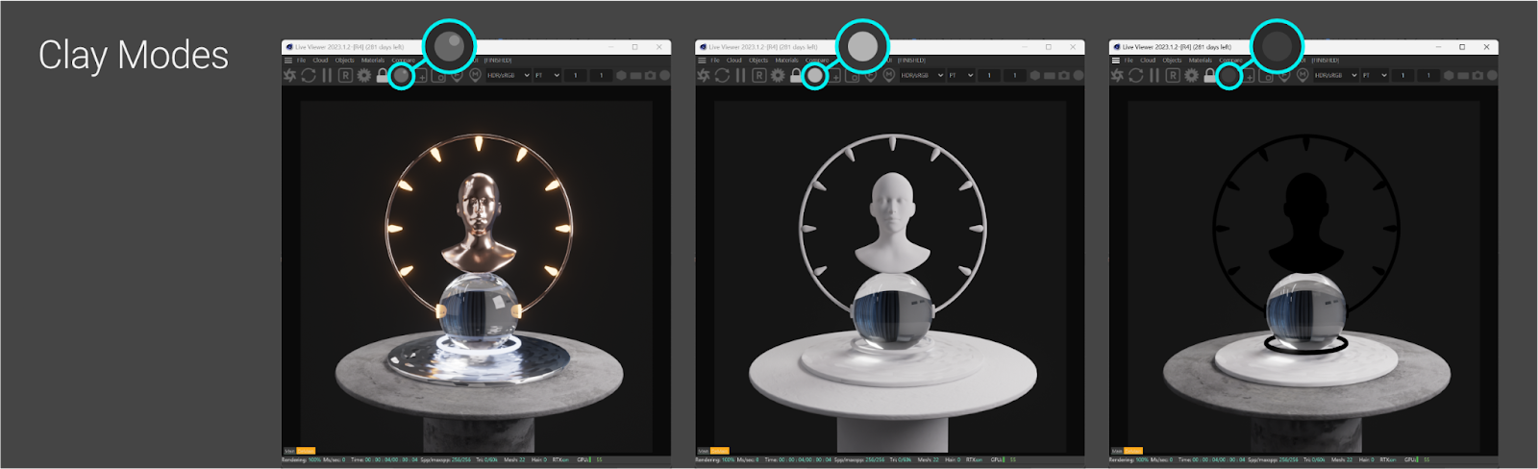Toggle the white clay mode sphere in the middle viewer
Viewport: 1538px width, 469px height.
point(815,75)
